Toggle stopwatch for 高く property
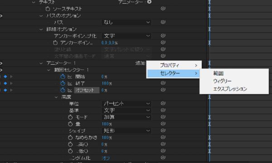Image resolution: width=272 pixels, height=163 pixels. [70, 144]
